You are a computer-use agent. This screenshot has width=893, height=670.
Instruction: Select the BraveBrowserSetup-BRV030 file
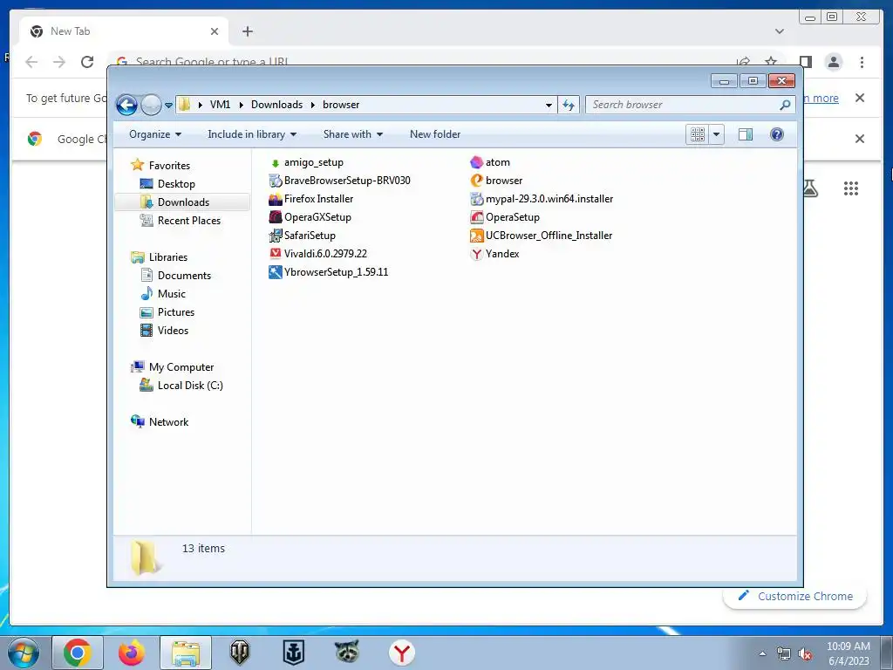point(339,181)
